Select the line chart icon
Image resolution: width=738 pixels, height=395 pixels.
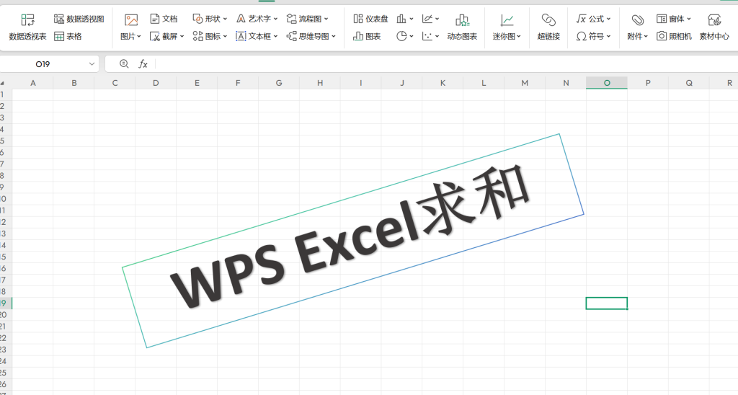[427, 19]
